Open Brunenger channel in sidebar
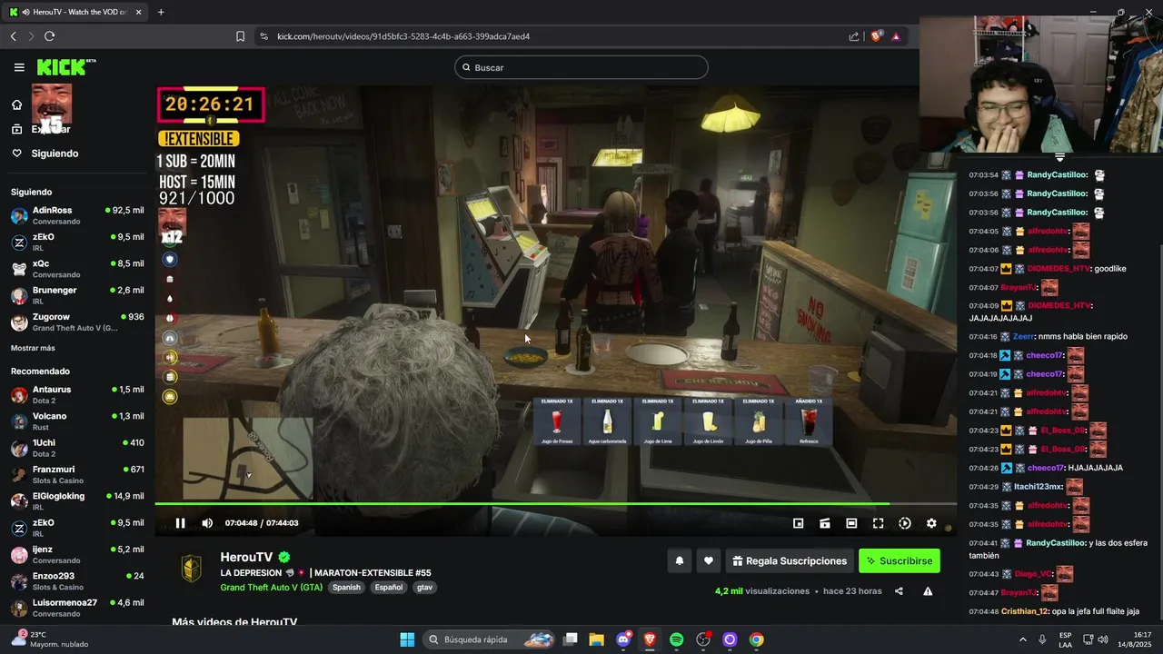 point(77,295)
